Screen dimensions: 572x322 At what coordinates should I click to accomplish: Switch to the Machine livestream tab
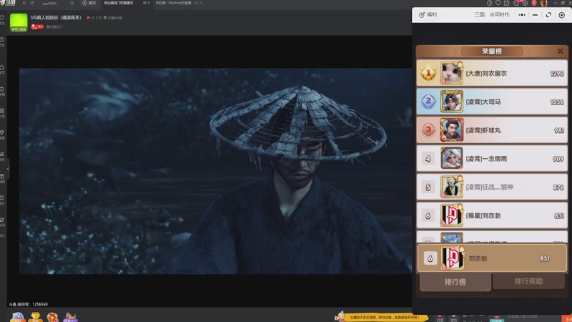tap(174, 3)
